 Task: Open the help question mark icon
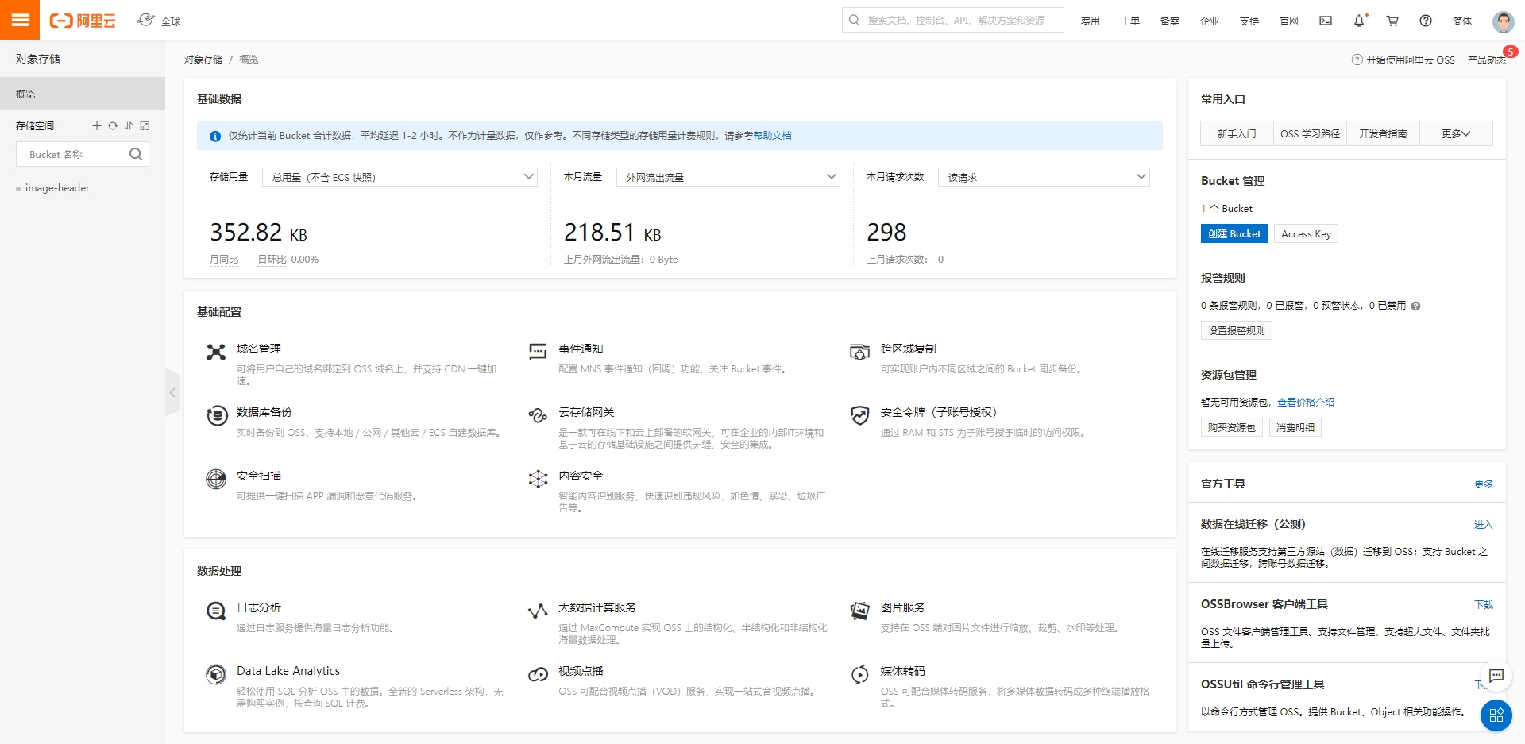[x=1426, y=21]
